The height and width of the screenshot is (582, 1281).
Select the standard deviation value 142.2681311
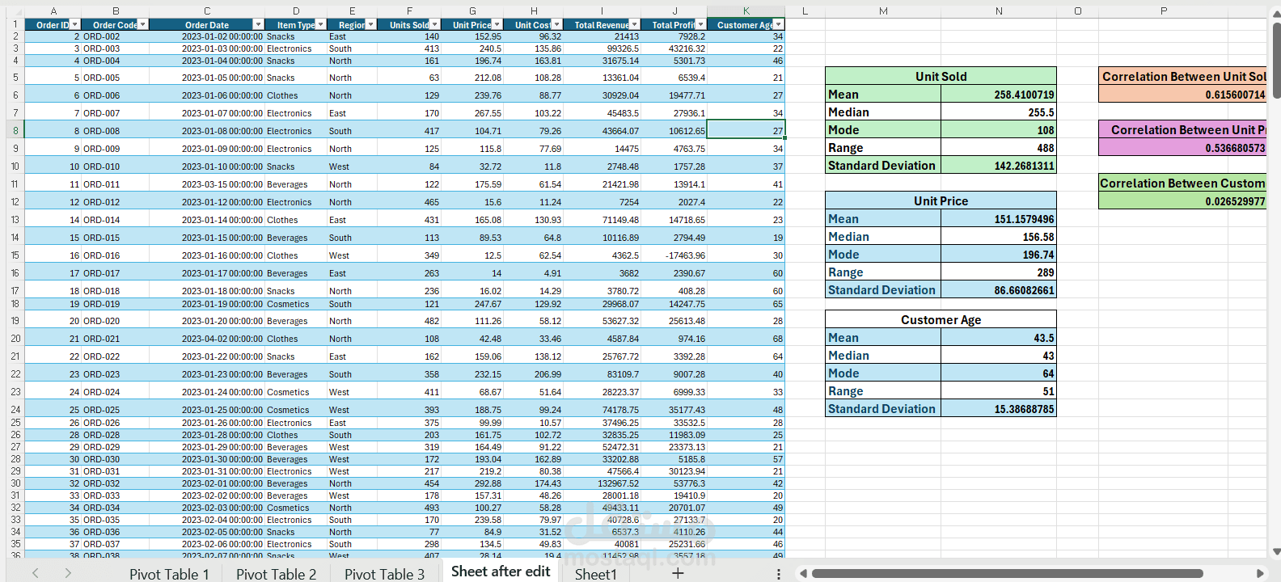pyautogui.click(x=999, y=166)
